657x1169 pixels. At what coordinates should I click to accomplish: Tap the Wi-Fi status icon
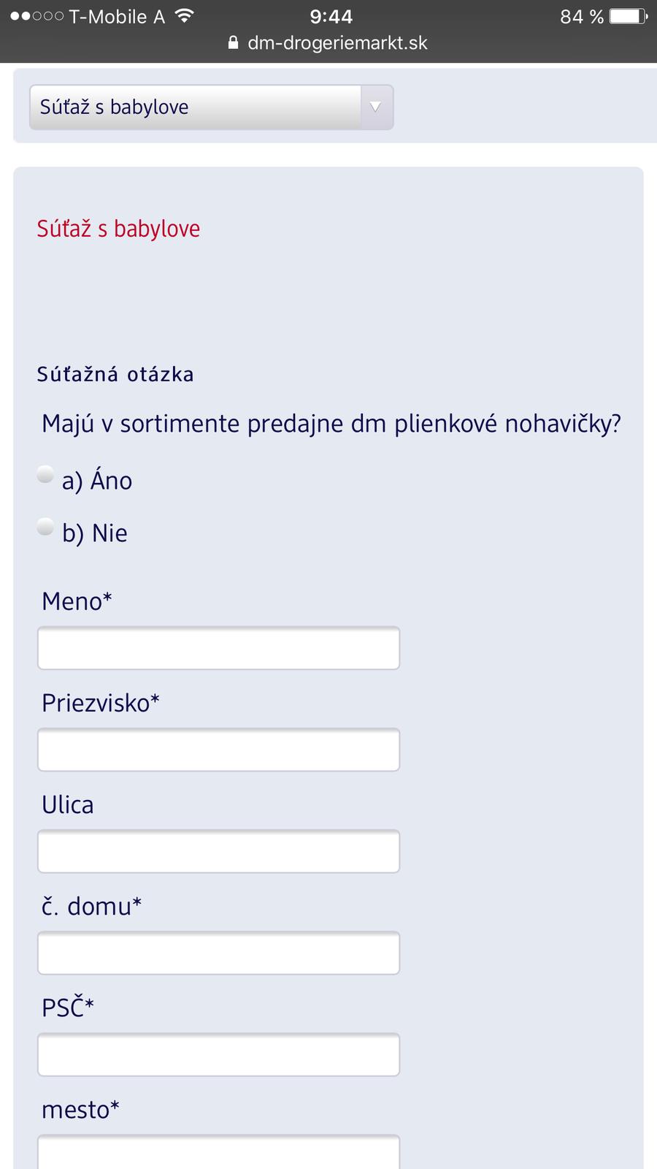pyautogui.click(x=185, y=16)
